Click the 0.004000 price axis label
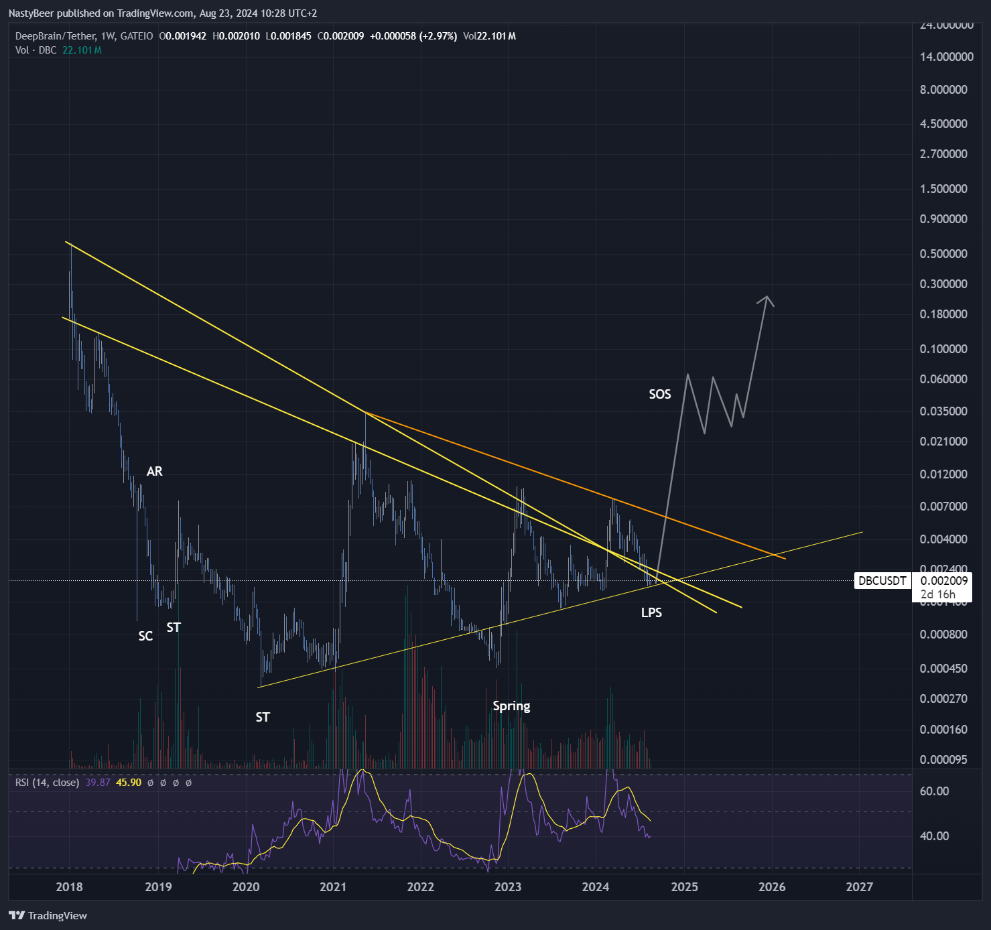Image resolution: width=991 pixels, height=930 pixels. click(944, 539)
